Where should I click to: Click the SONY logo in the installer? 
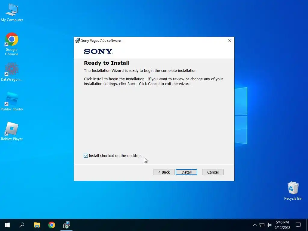coord(98,51)
